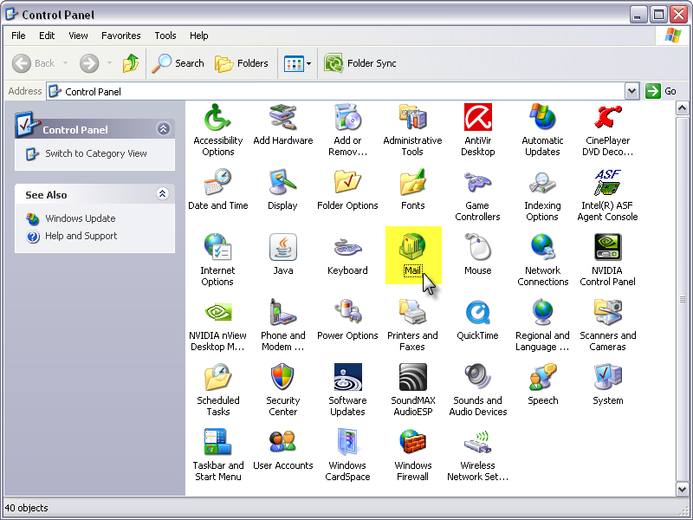Click the Folder Sync toolbar button

tap(360, 63)
